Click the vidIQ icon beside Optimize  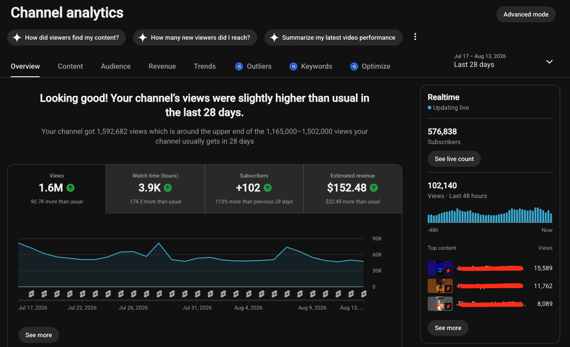click(354, 66)
